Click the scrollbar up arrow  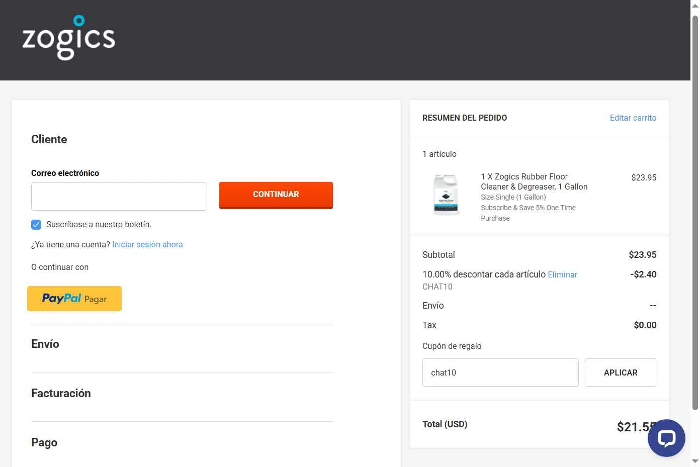tap(695, 6)
